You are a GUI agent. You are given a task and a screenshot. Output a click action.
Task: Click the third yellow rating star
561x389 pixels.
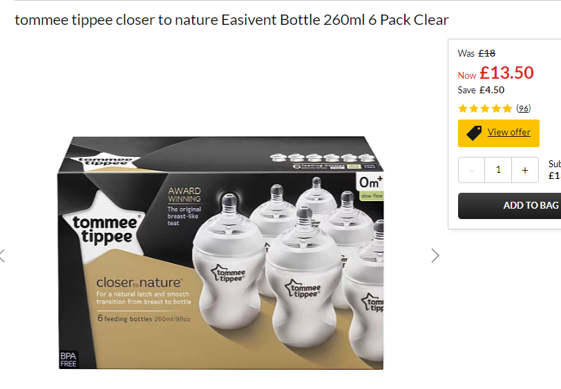485,108
